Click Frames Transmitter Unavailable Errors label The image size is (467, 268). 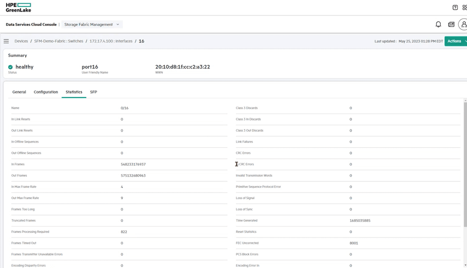[37, 254]
